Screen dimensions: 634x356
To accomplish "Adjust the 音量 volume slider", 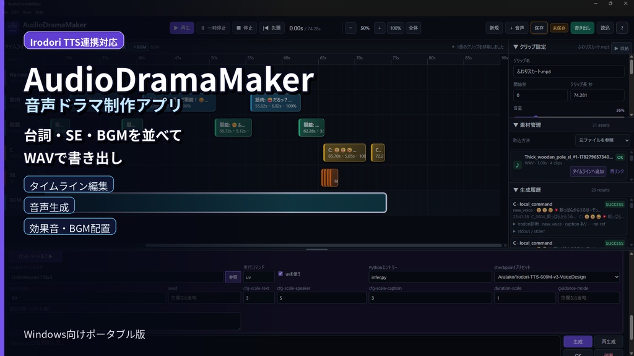I will [x=570, y=116].
